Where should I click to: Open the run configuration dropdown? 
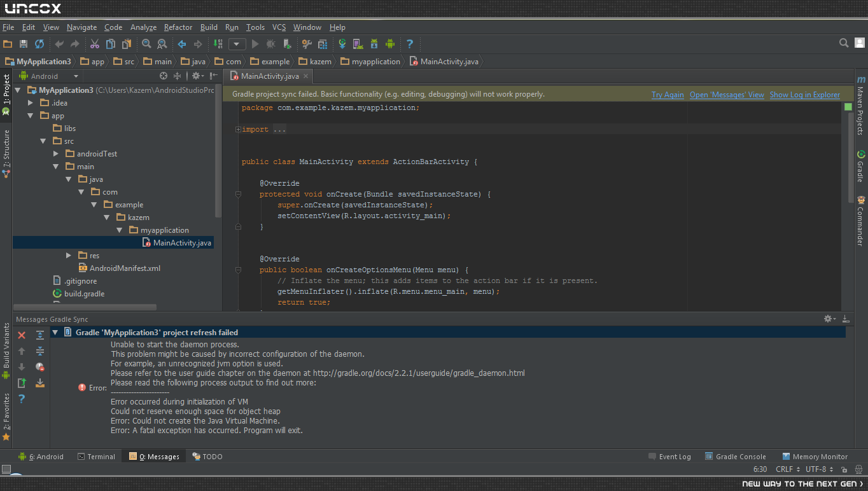tap(237, 44)
